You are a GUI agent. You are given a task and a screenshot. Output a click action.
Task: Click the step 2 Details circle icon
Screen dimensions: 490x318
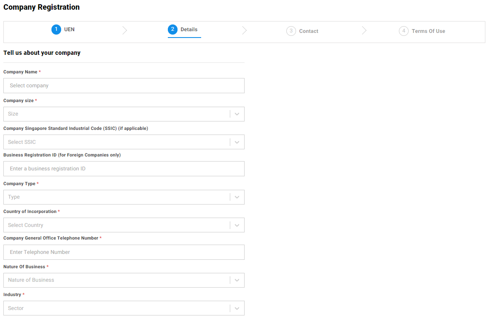click(x=172, y=30)
